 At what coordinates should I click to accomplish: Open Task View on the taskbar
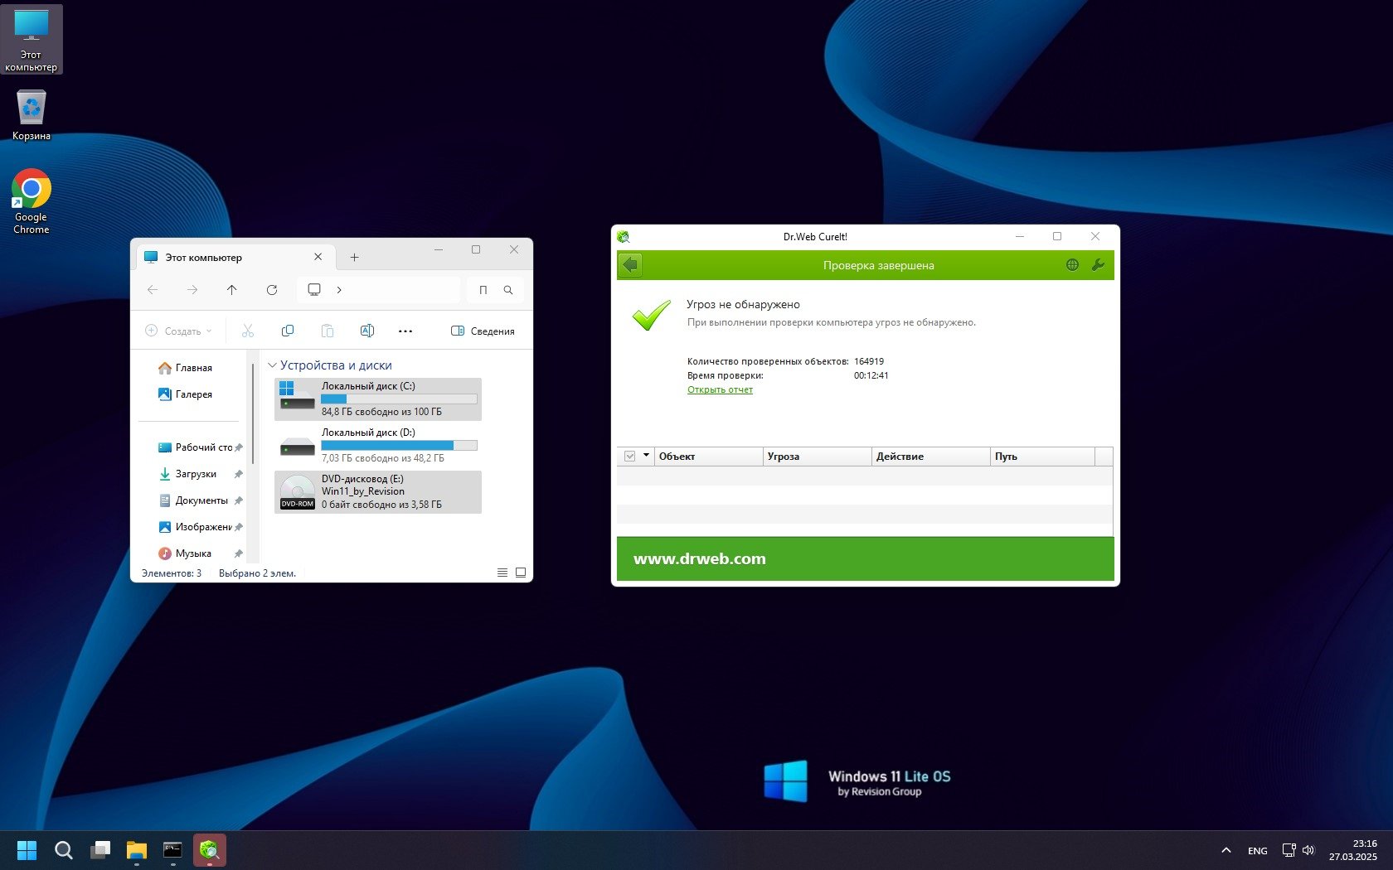[100, 850]
